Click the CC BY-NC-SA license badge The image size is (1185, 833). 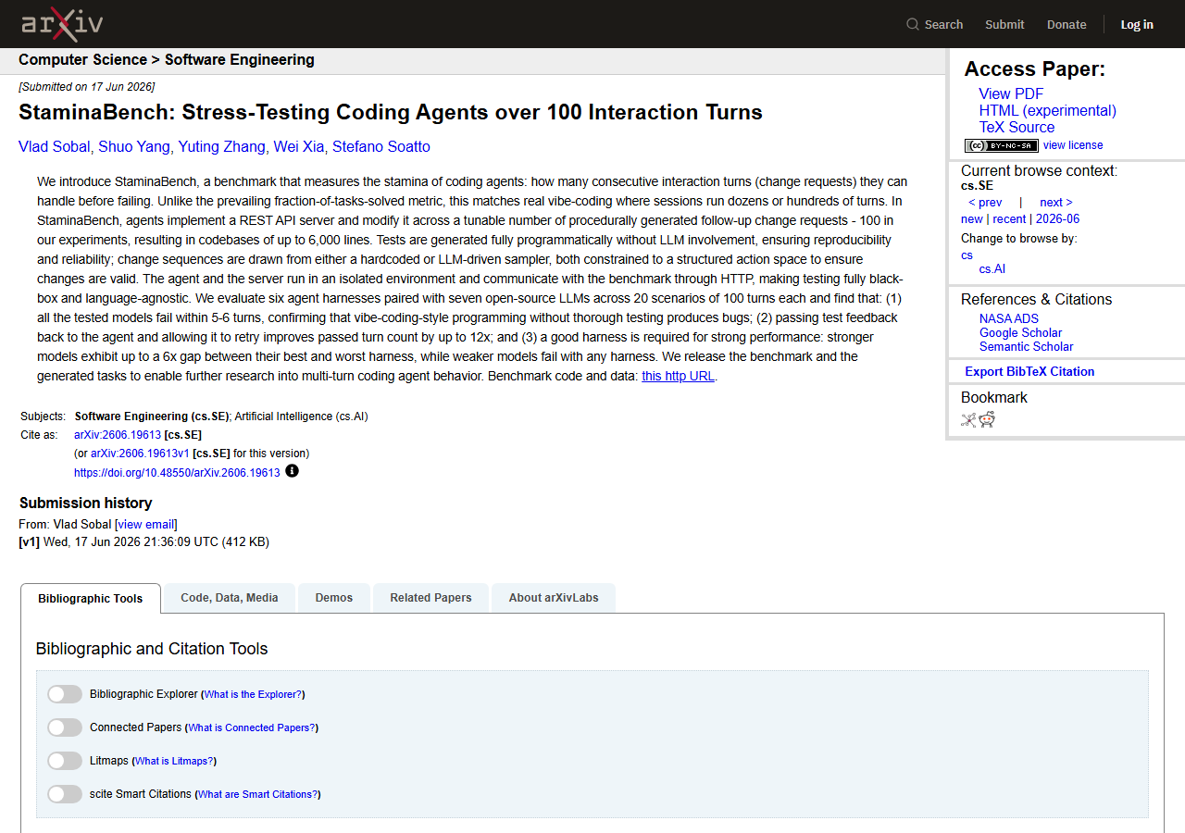1002,145
